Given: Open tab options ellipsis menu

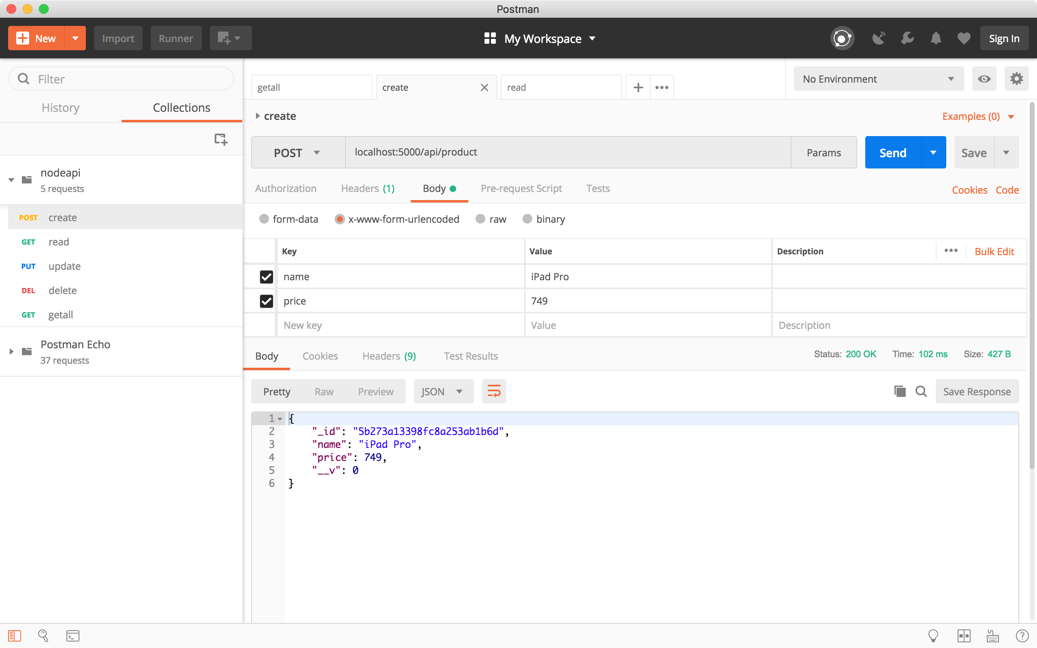Looking at the screenshot, I should [x=661, y=87].
